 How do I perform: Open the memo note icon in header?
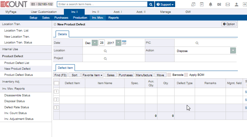pos(202,4)
